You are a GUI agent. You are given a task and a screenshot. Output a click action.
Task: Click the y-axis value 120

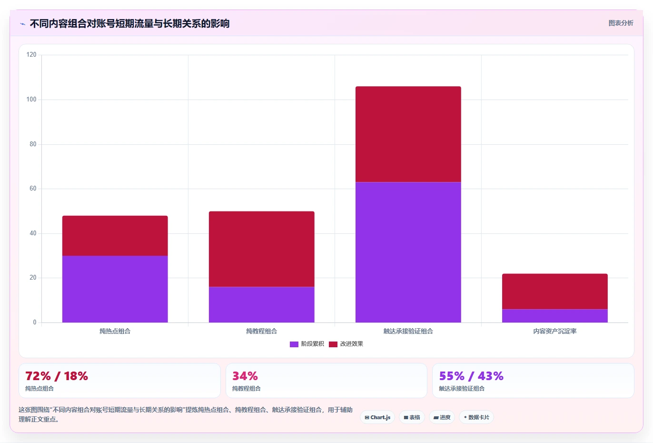tap(31, 55)
